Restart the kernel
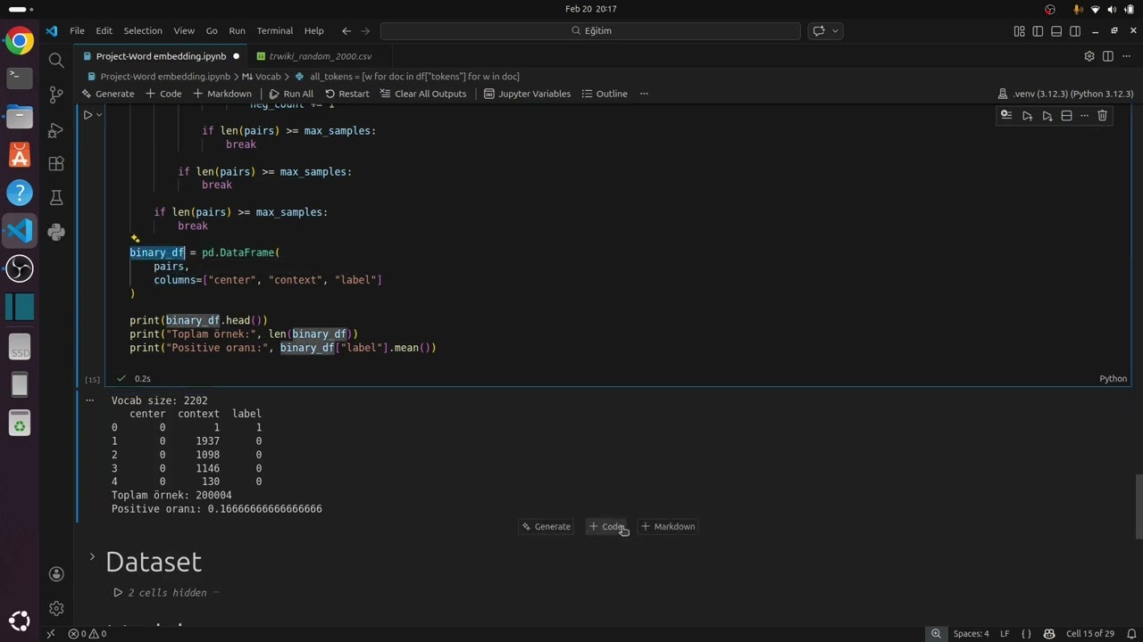 point(347,94)
